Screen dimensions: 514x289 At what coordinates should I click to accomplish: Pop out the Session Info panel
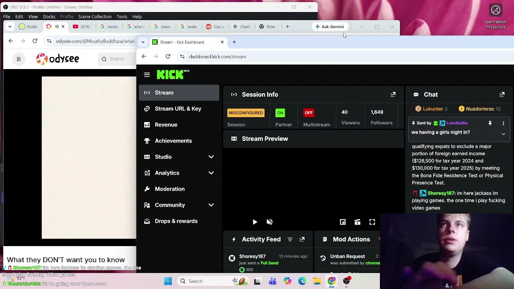pyautogui.click(x=393, y=94)
